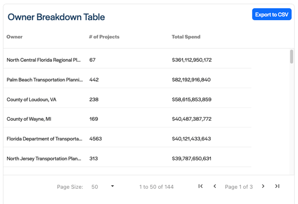Select the North Jersey Transportation Planning row
The image size is (298, 204).
click(x=44, y=159)
